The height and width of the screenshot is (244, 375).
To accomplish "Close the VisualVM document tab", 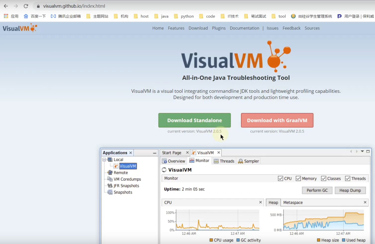I will [219, 152].
